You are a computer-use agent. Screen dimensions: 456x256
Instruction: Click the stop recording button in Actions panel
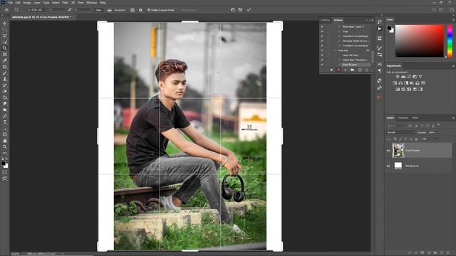pyautogui.click(x=331, y=70)
